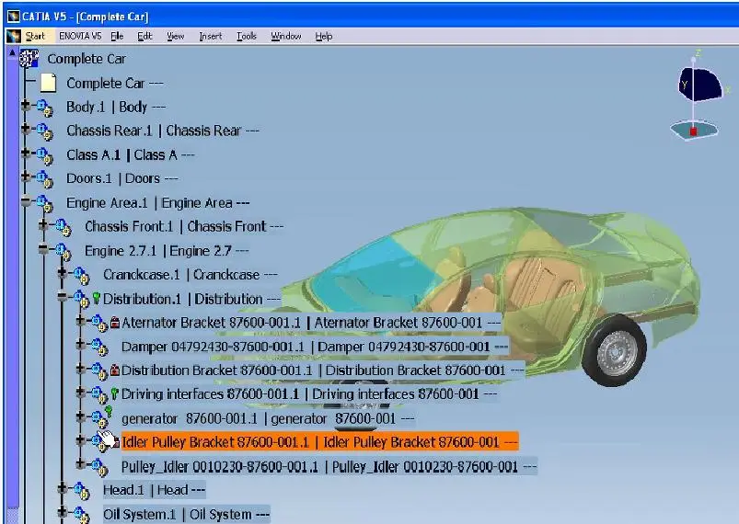Screen dimensions: 739x524
Task: Click the Body.1 product gear icon
Action: coord(45,108)
